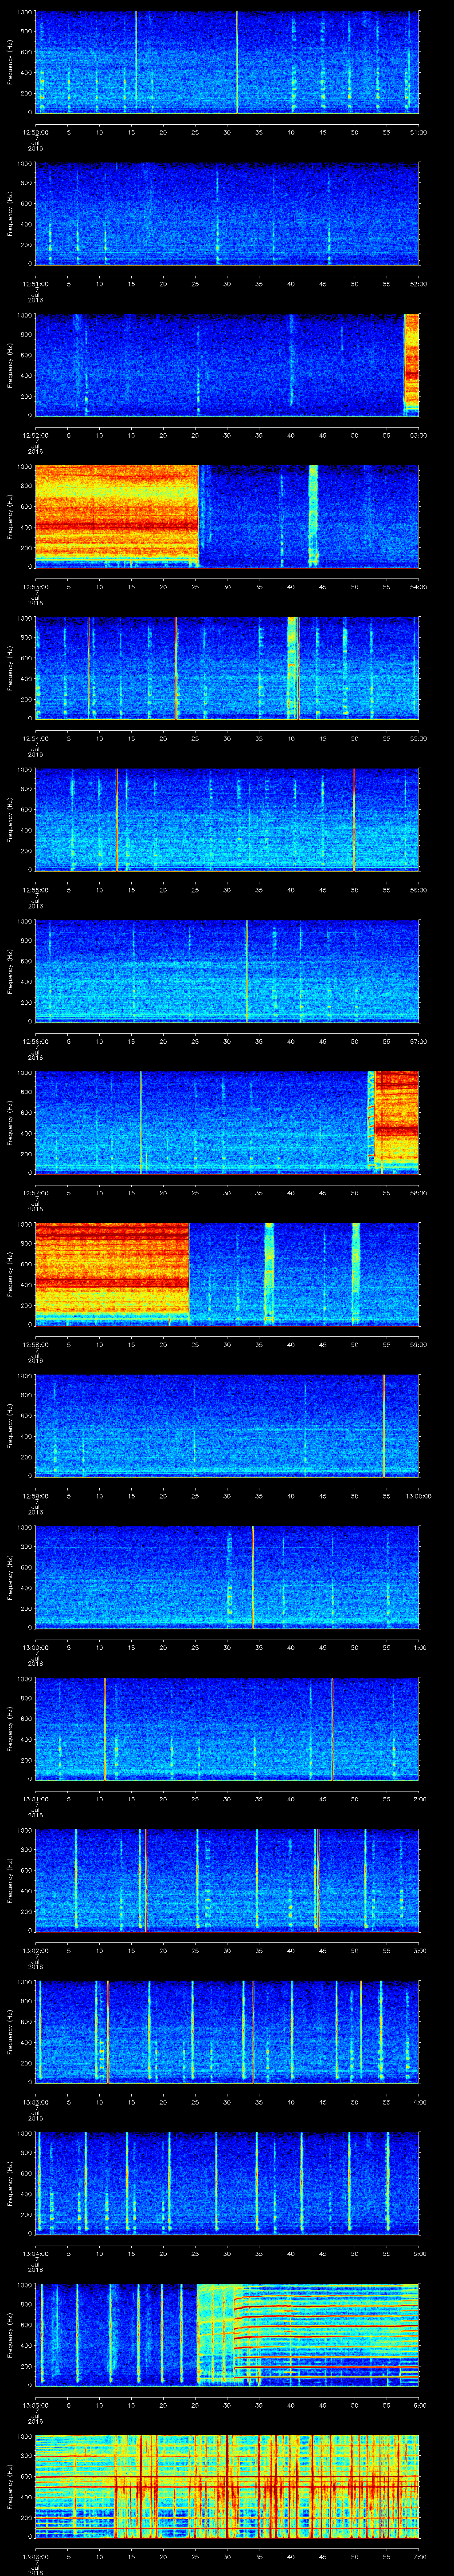Select the "54:00" axis end label
The height and width of the screenshot is (2576, 454).
(419, 586)
